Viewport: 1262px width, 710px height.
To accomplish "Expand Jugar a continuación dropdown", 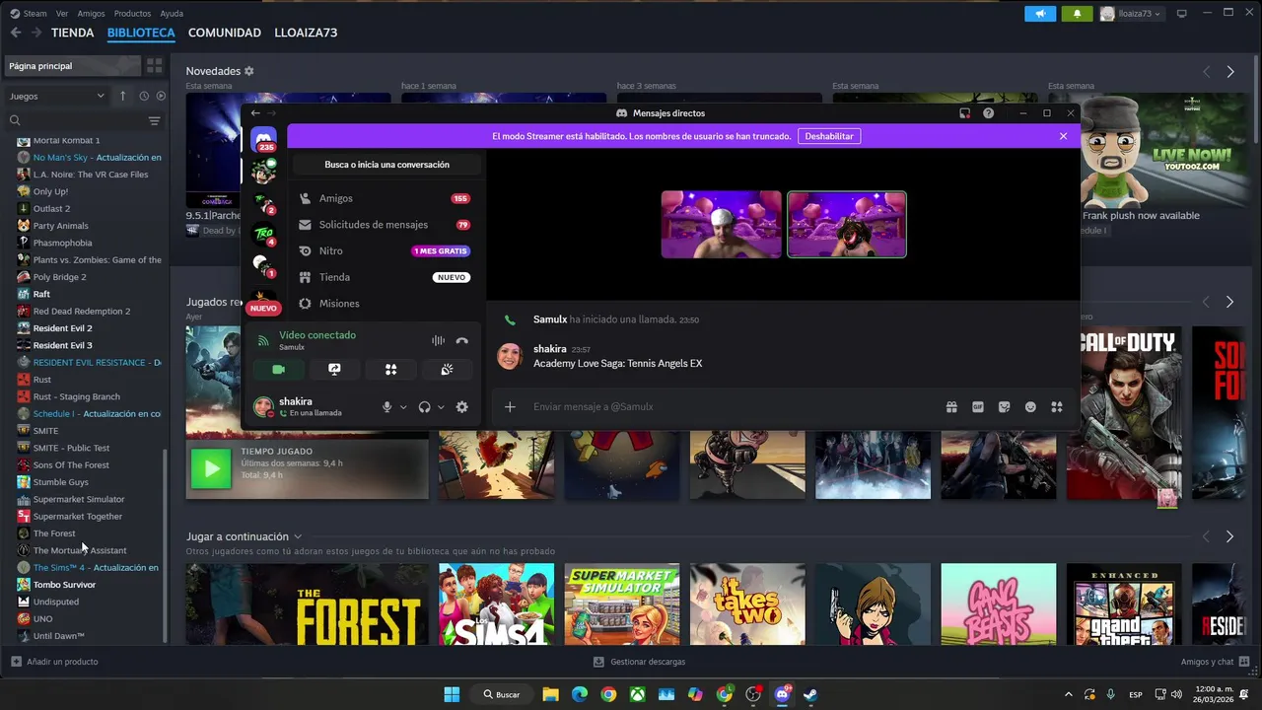I will click(297, 536).
